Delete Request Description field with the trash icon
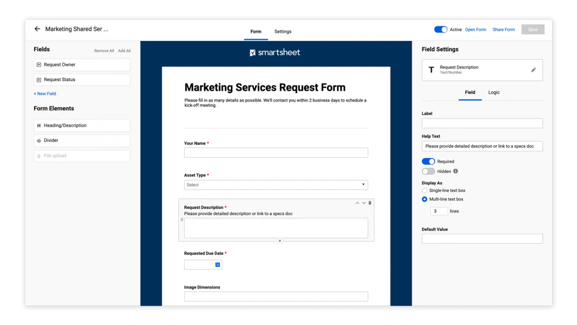The image size is (577, 325). click(x=370, y=203)
